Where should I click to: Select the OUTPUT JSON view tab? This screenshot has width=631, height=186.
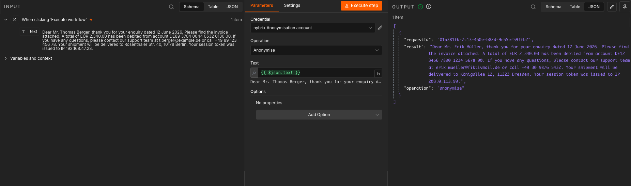594,7
